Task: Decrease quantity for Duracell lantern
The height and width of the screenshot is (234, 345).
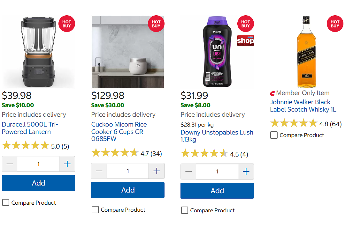Action: click(10, 164)
